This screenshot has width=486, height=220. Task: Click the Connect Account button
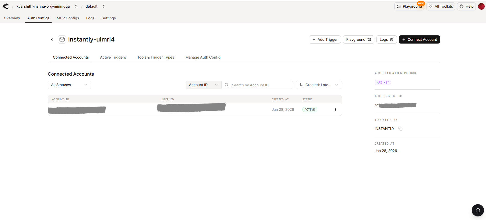[419, 39]
